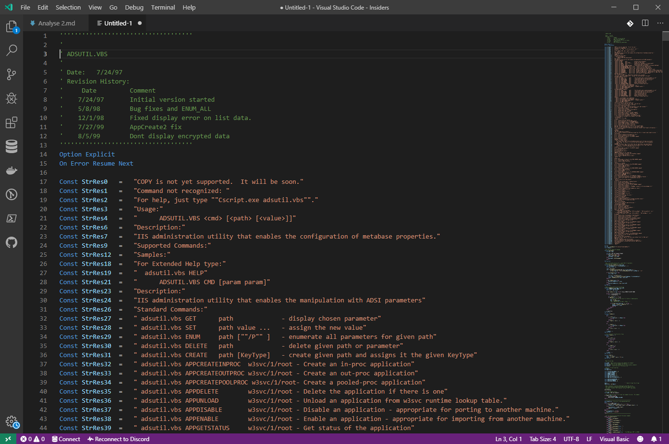The width and height of the screenshot is (669, 444).
Task: Click line number 30 in gutter
Action: [x=43, y=300]
